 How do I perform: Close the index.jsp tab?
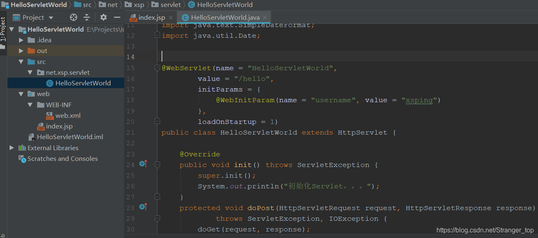pos(171,18)
